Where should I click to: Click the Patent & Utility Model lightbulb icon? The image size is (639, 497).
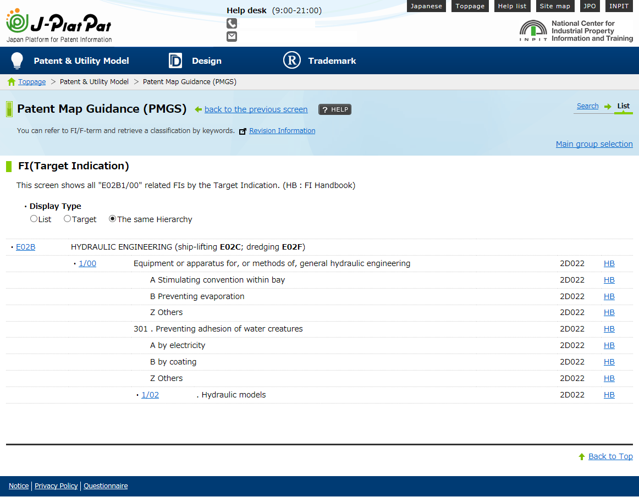17,60
